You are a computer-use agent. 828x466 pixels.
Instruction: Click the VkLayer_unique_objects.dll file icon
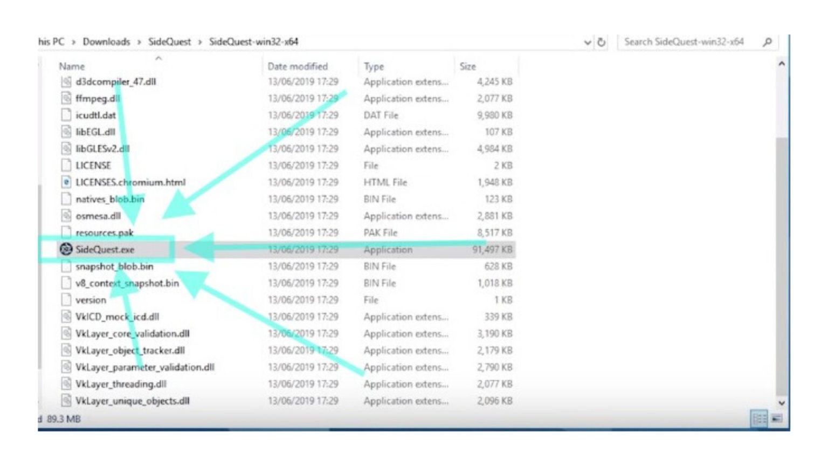point(66,401)
